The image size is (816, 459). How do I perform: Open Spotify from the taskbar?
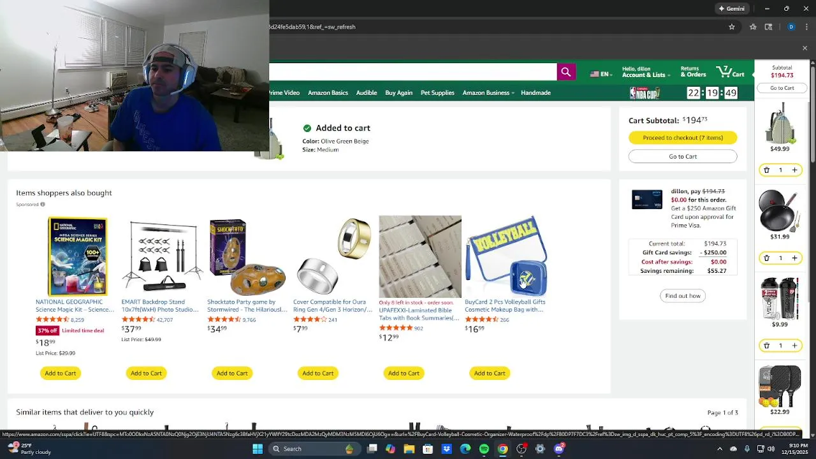[x=484, y=449]
